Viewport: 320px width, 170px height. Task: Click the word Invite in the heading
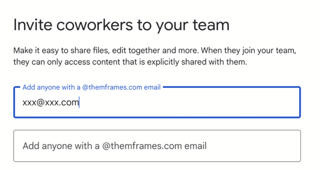pyautogui.click(x=30, y=25)
